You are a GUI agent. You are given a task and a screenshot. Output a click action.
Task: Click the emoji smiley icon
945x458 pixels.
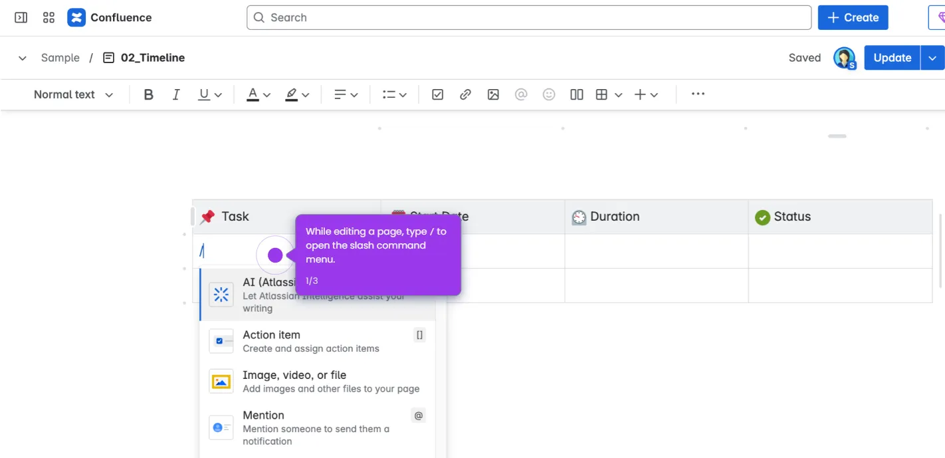[x=549, y=95]
